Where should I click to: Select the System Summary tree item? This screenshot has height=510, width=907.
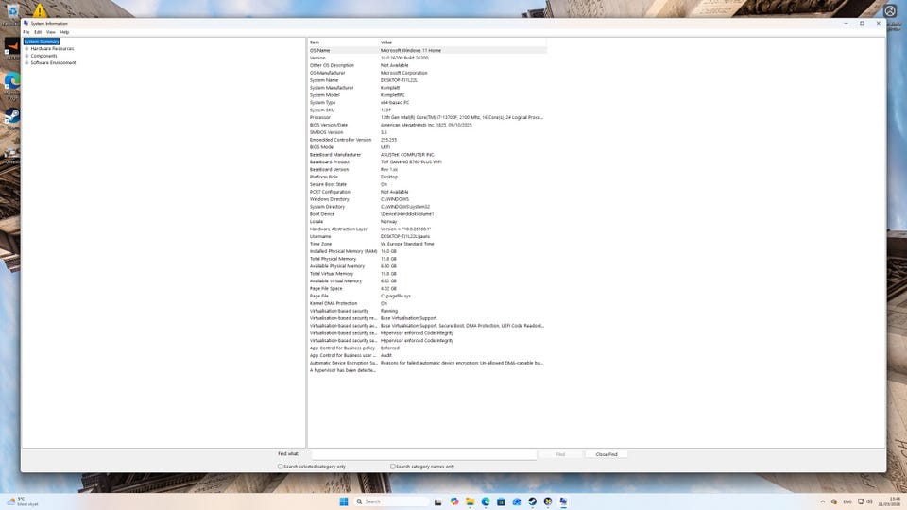[42, 42]
